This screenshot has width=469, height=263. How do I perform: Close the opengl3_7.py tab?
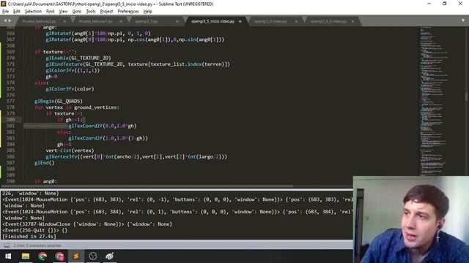pos(177,21)
